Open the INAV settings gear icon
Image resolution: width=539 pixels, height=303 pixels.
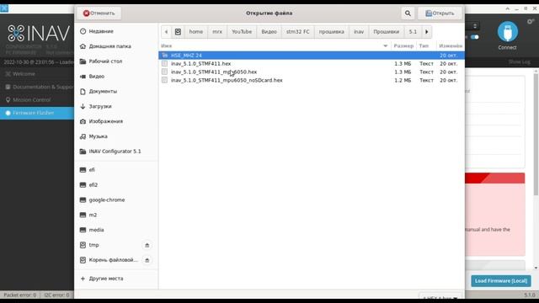pyautogui.click(x=531, y=22)
